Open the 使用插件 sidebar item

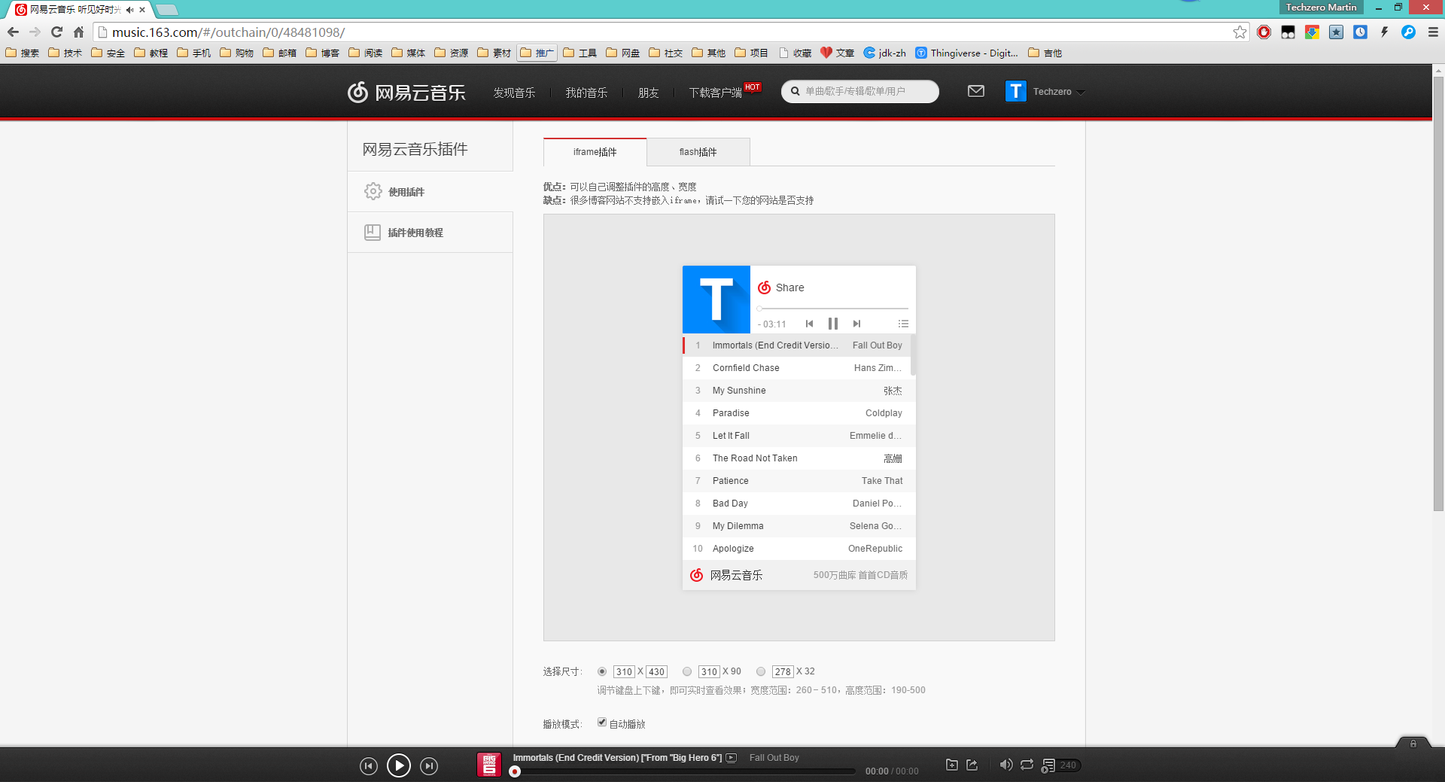(430, 192)
